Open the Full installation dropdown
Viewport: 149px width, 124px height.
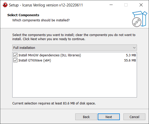(x=74, y=48)
